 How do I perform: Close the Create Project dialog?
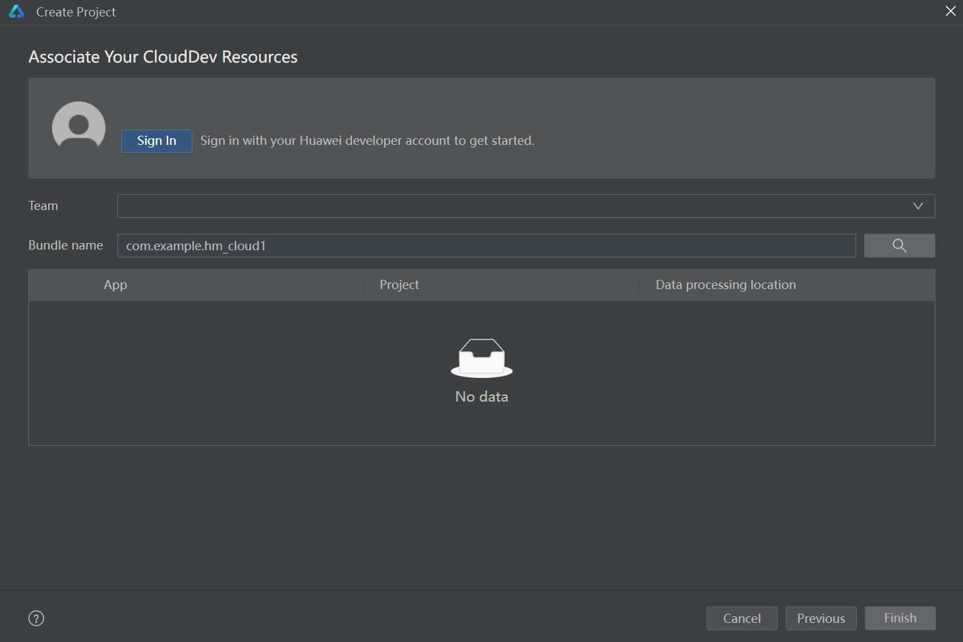point(950,11)
